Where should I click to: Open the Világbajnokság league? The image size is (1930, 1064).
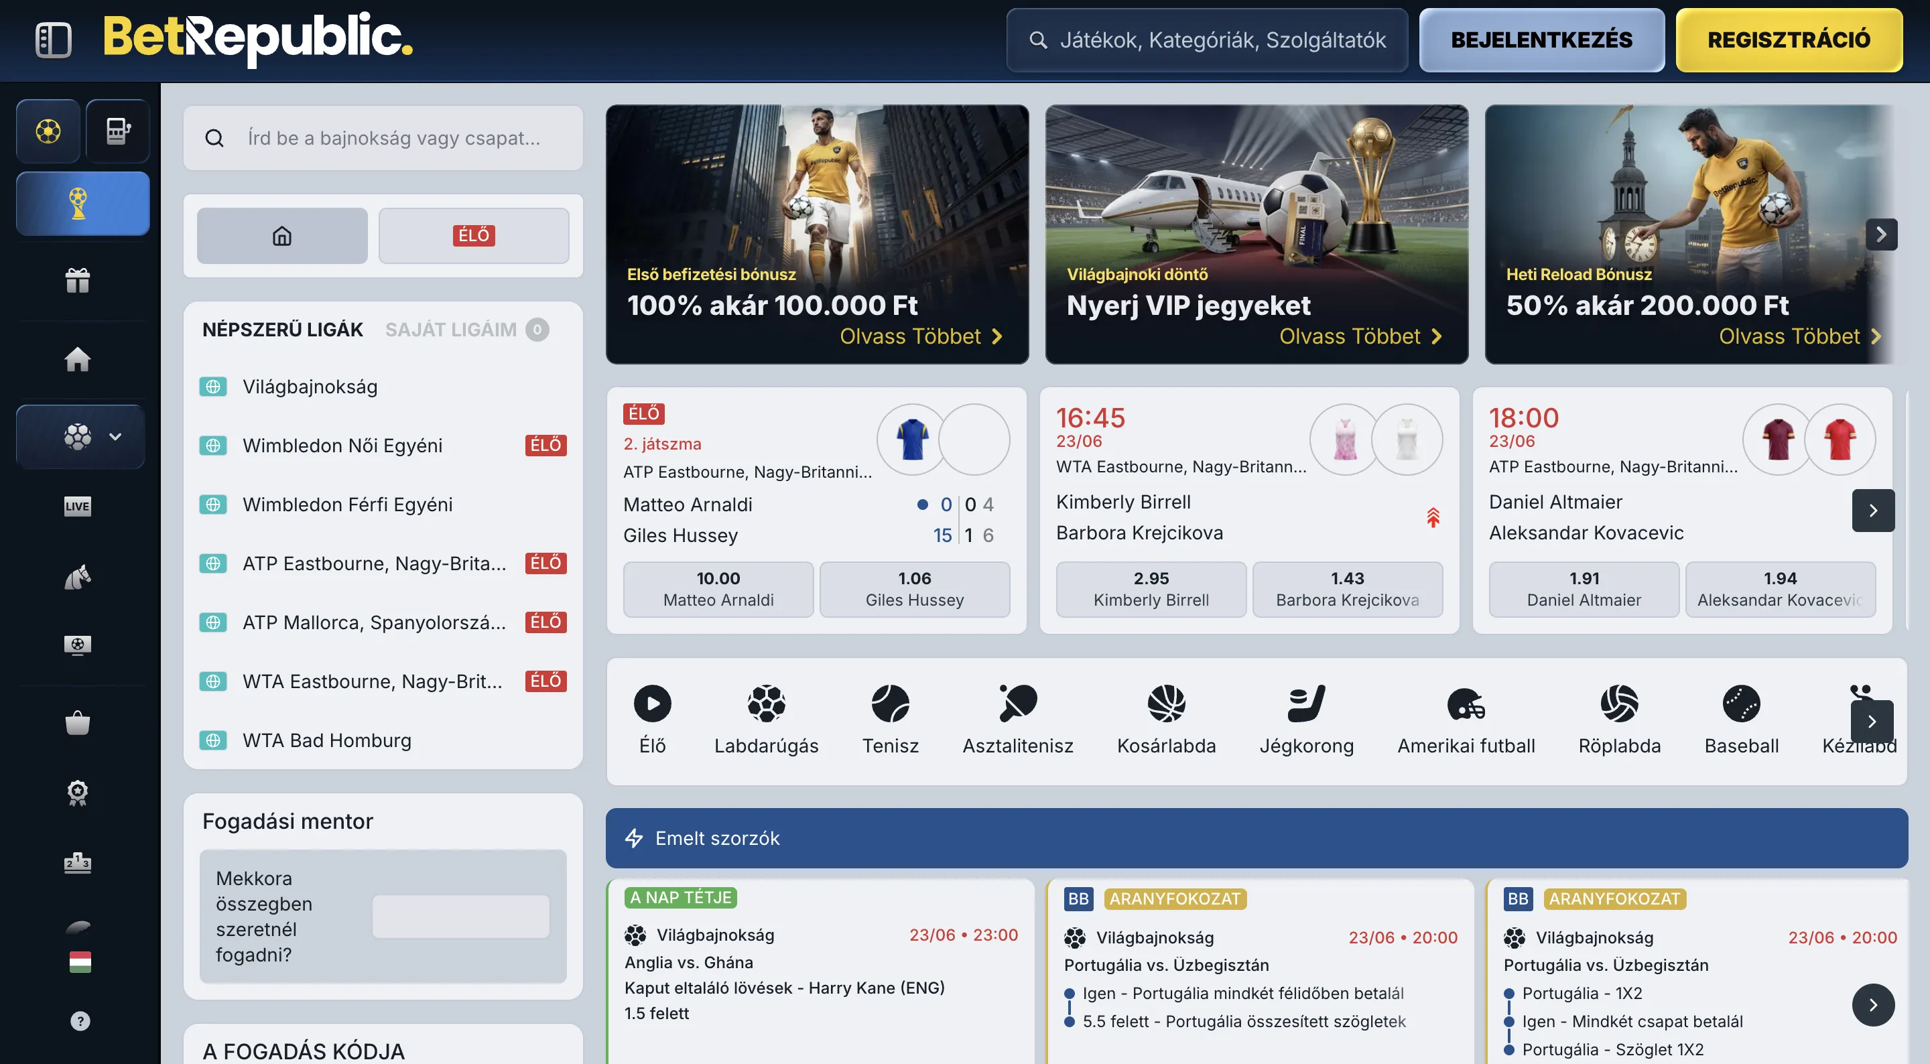pyautogui.click(x=383, y=387)
